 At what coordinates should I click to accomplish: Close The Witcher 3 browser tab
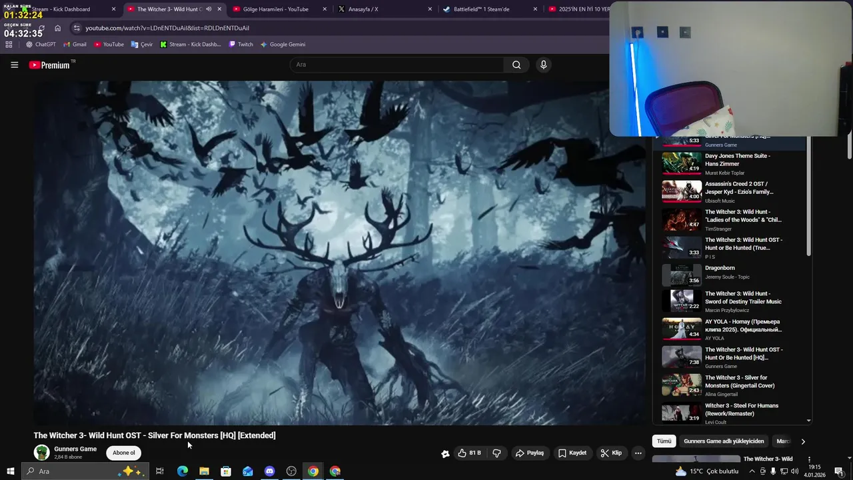[219, 9]
